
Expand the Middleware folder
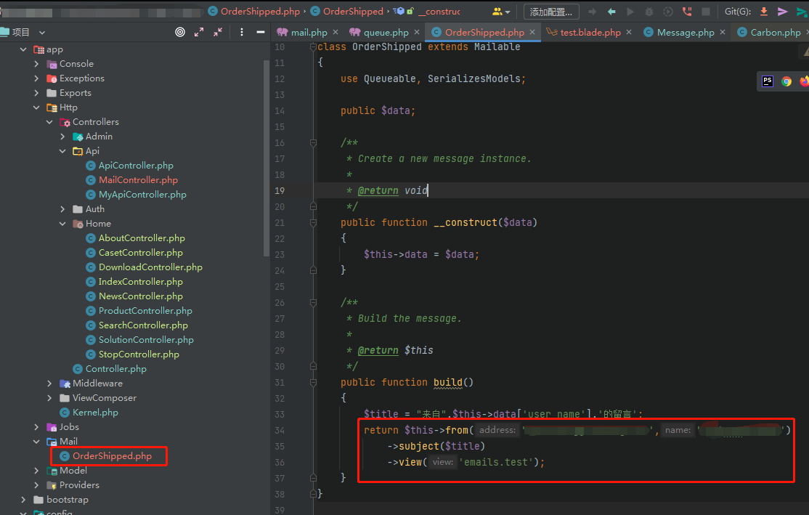[x=49, y=384]
